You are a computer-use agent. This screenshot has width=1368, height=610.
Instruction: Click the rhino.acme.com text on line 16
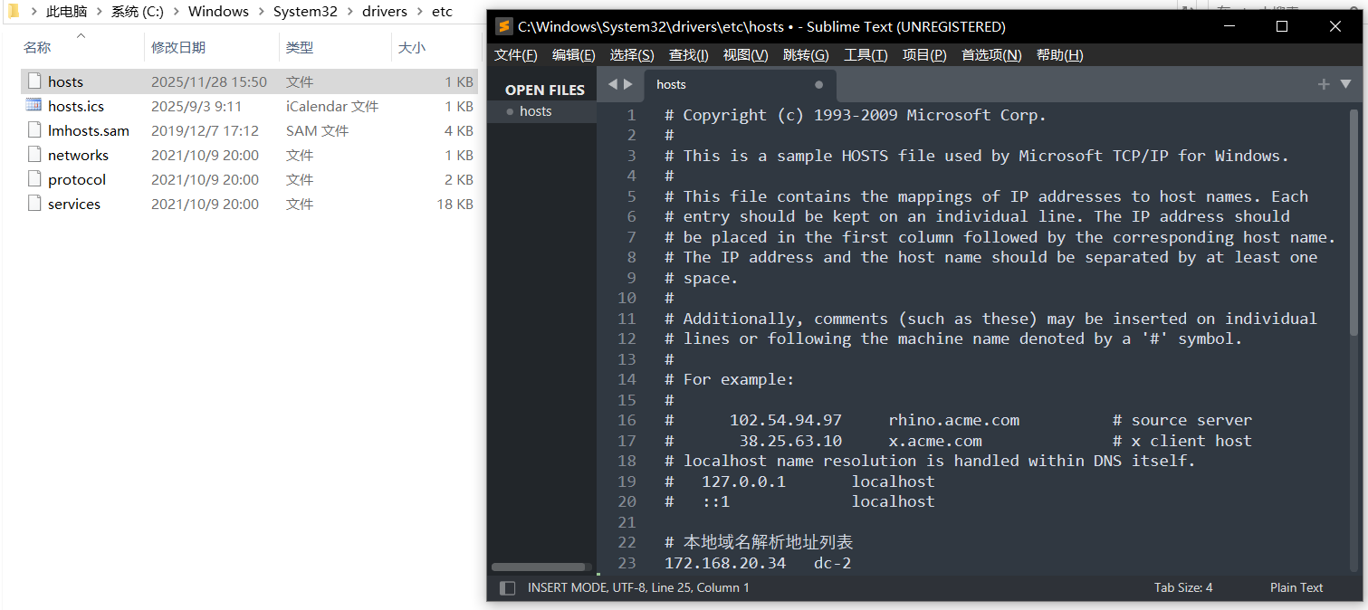click(x=954, y=420)
